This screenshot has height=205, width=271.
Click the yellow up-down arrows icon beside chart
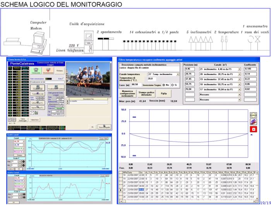point(253,115)
